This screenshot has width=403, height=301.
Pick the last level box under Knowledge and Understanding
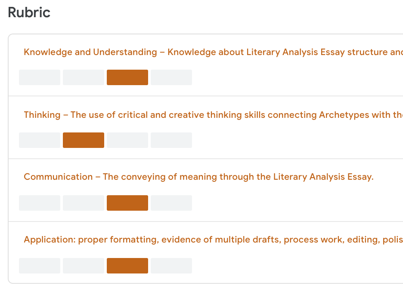(x=171, y=77)
